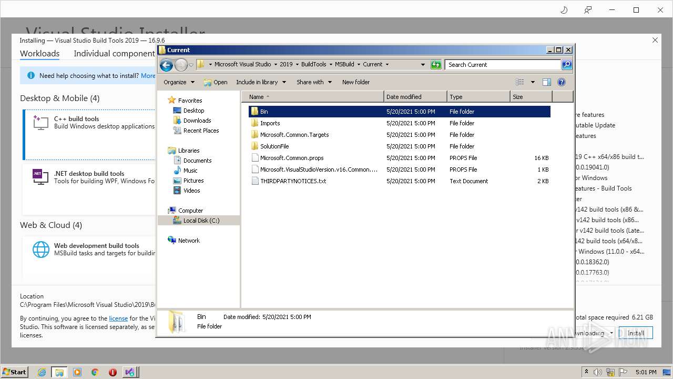Open Action Center flag tray icon
The image size is (673, 379).
tap(623, 372)
